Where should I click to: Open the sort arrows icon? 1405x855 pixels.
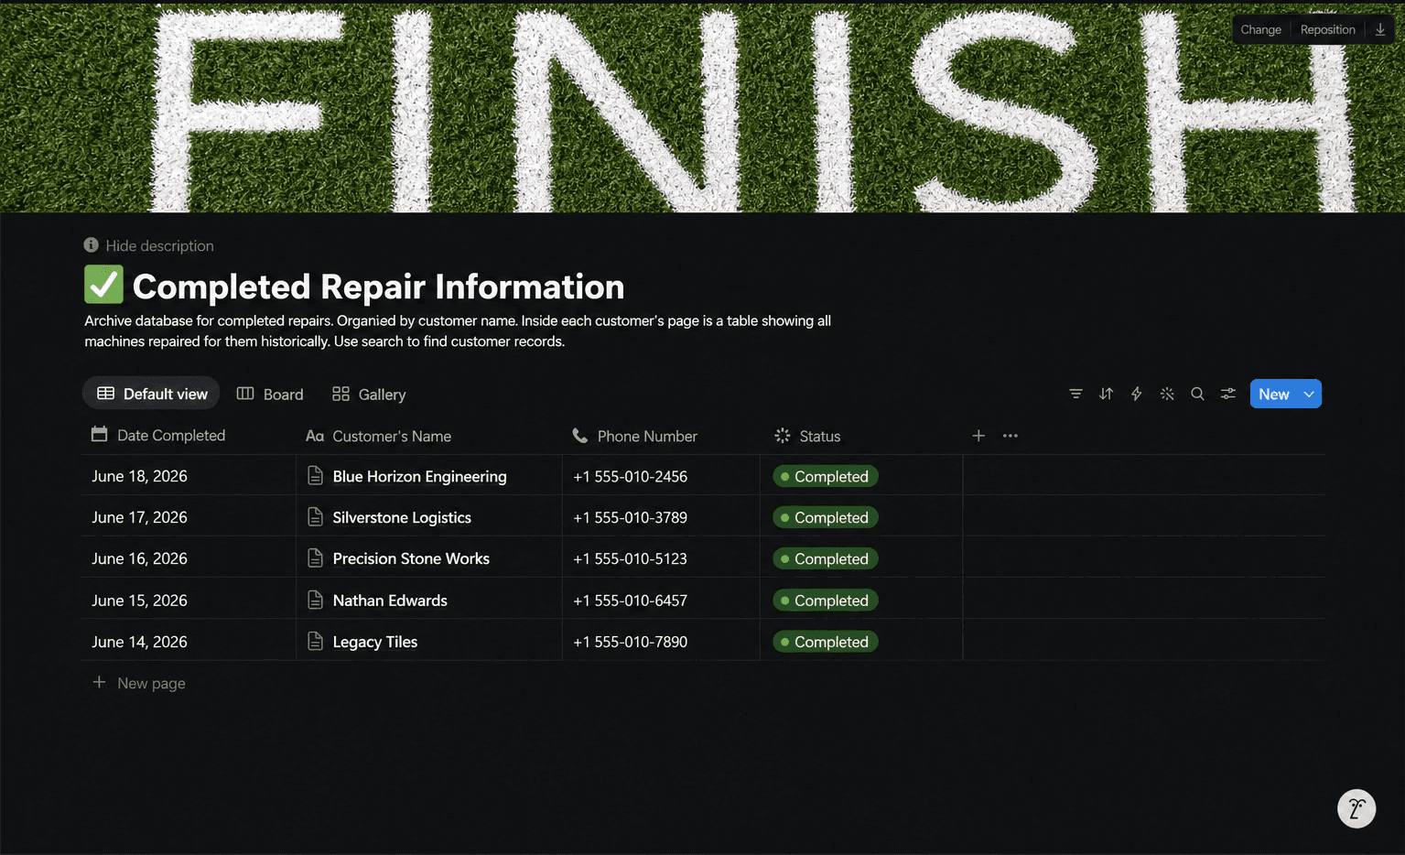click(x=1106, y=394)
